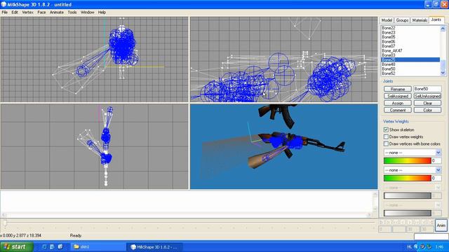Select Bone03 in the joints list
449x252 pixels.
click(410, 55)
